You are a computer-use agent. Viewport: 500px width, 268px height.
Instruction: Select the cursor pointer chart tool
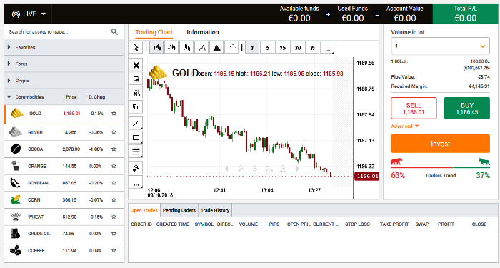tap(136, 48)
